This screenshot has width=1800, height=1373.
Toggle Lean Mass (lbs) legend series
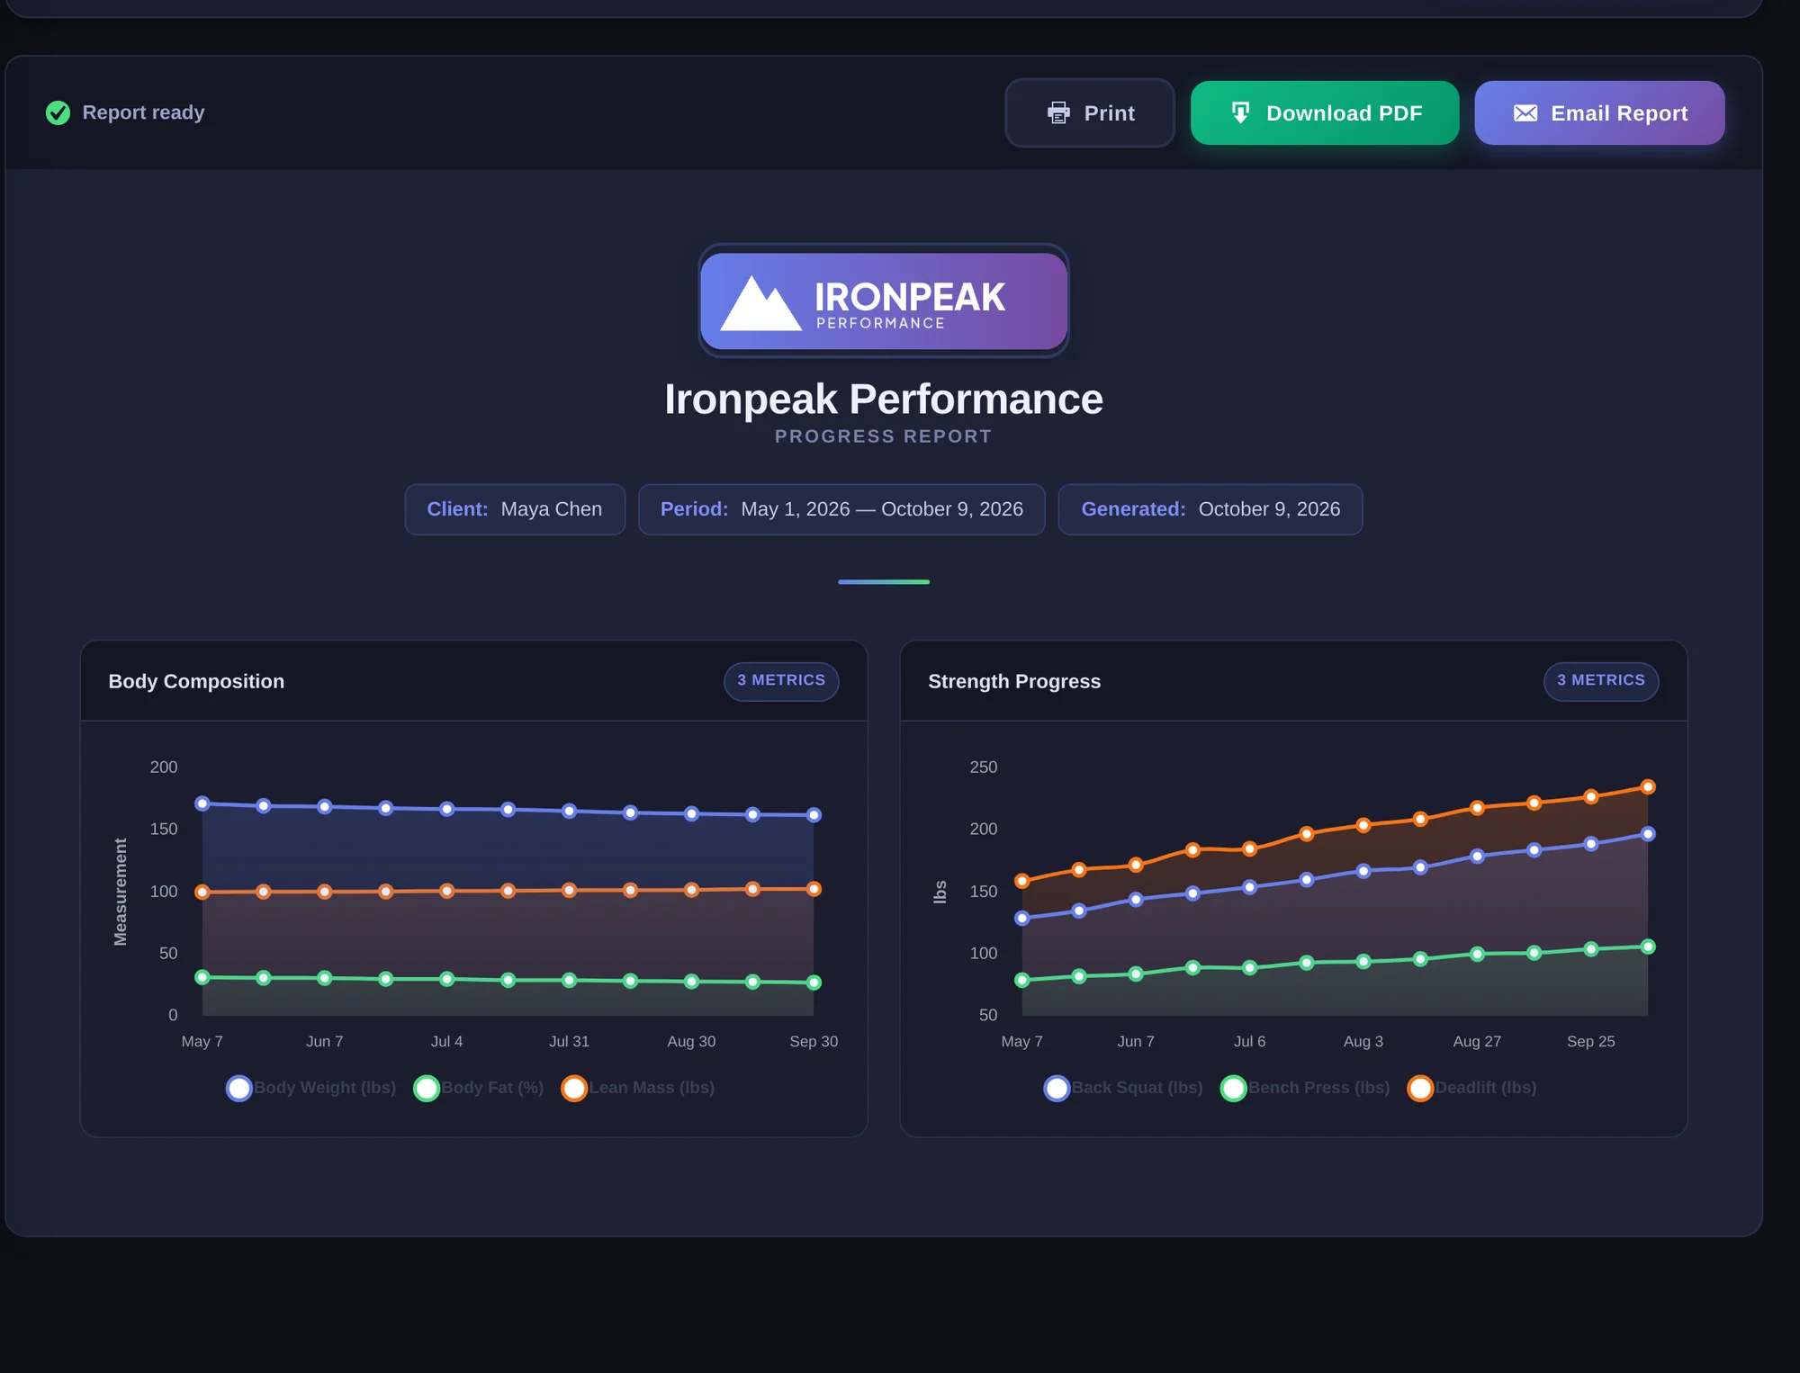coord(638,1088)
